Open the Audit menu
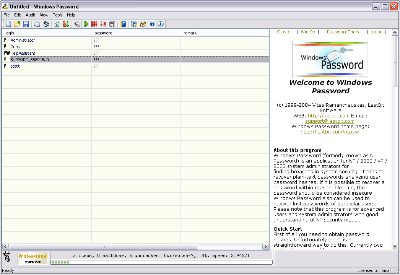 (x=30, y=15)
